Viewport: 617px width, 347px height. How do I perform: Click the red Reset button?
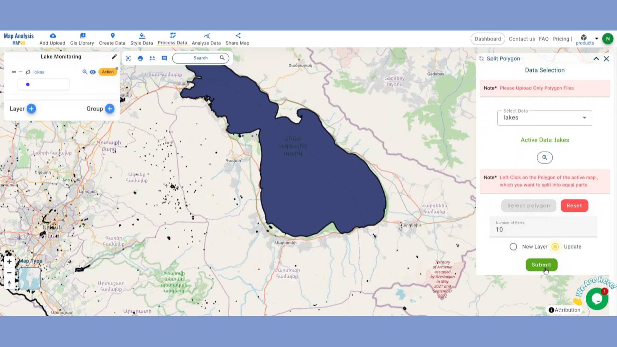[x=574, y=206]
